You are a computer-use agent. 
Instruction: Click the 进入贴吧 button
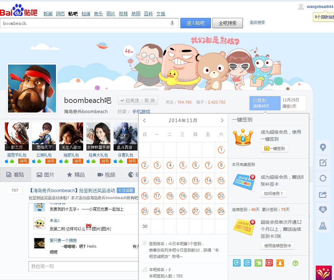click(x=195, y=23)
